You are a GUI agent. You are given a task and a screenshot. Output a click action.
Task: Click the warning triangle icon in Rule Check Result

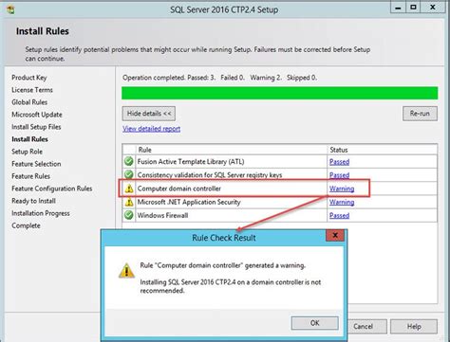click(x=126, y=271)
